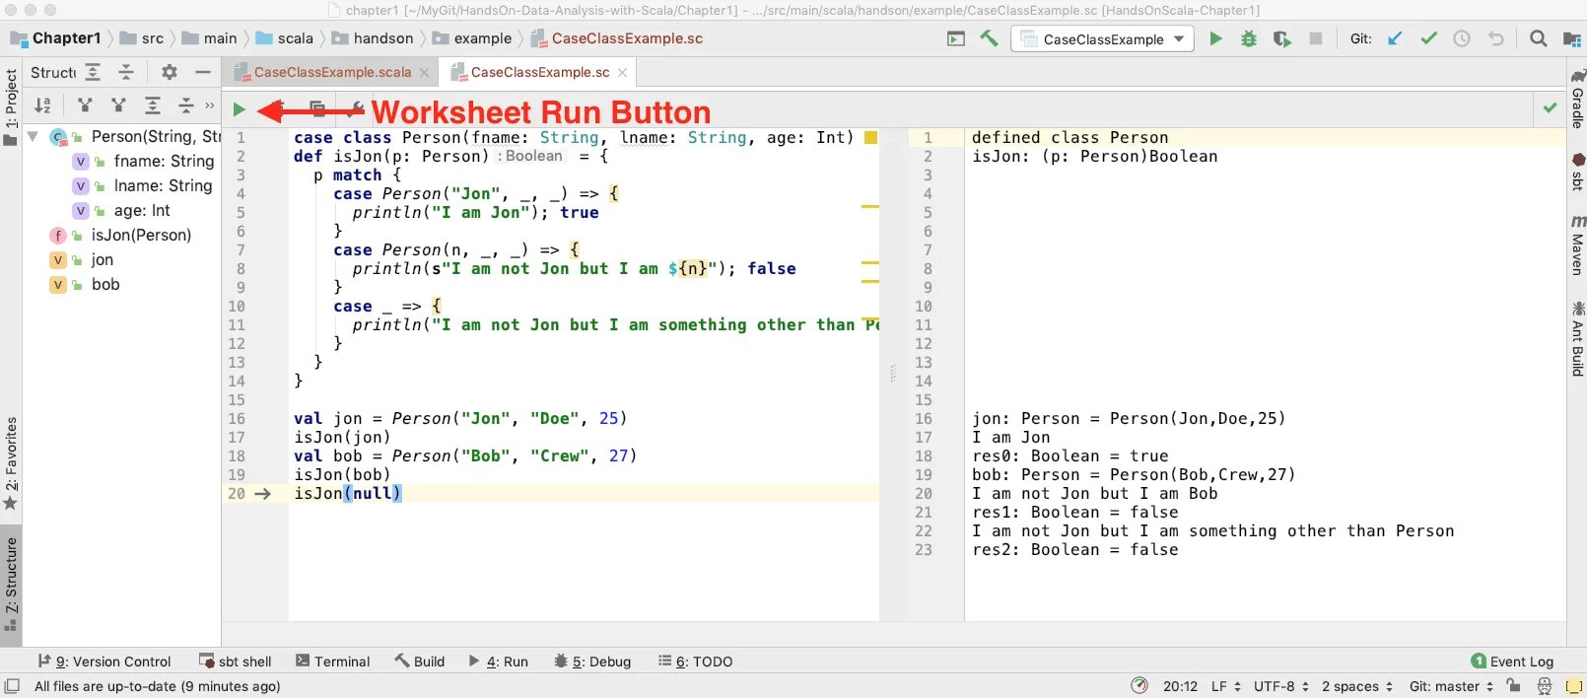Run with coverage shield icon

(x=1281, y=38)
